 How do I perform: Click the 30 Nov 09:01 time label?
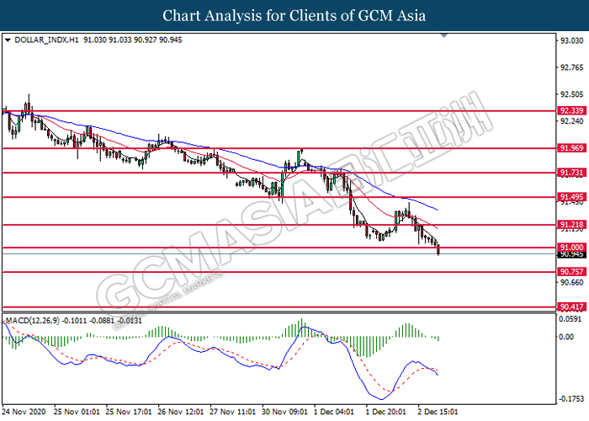(284, 412)
